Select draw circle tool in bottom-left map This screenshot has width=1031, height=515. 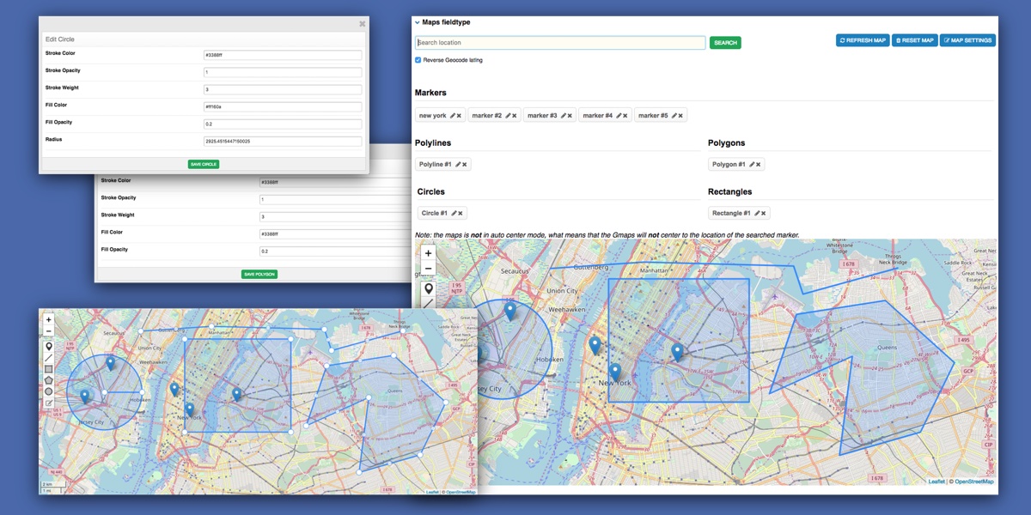click(x=48, y=391)
